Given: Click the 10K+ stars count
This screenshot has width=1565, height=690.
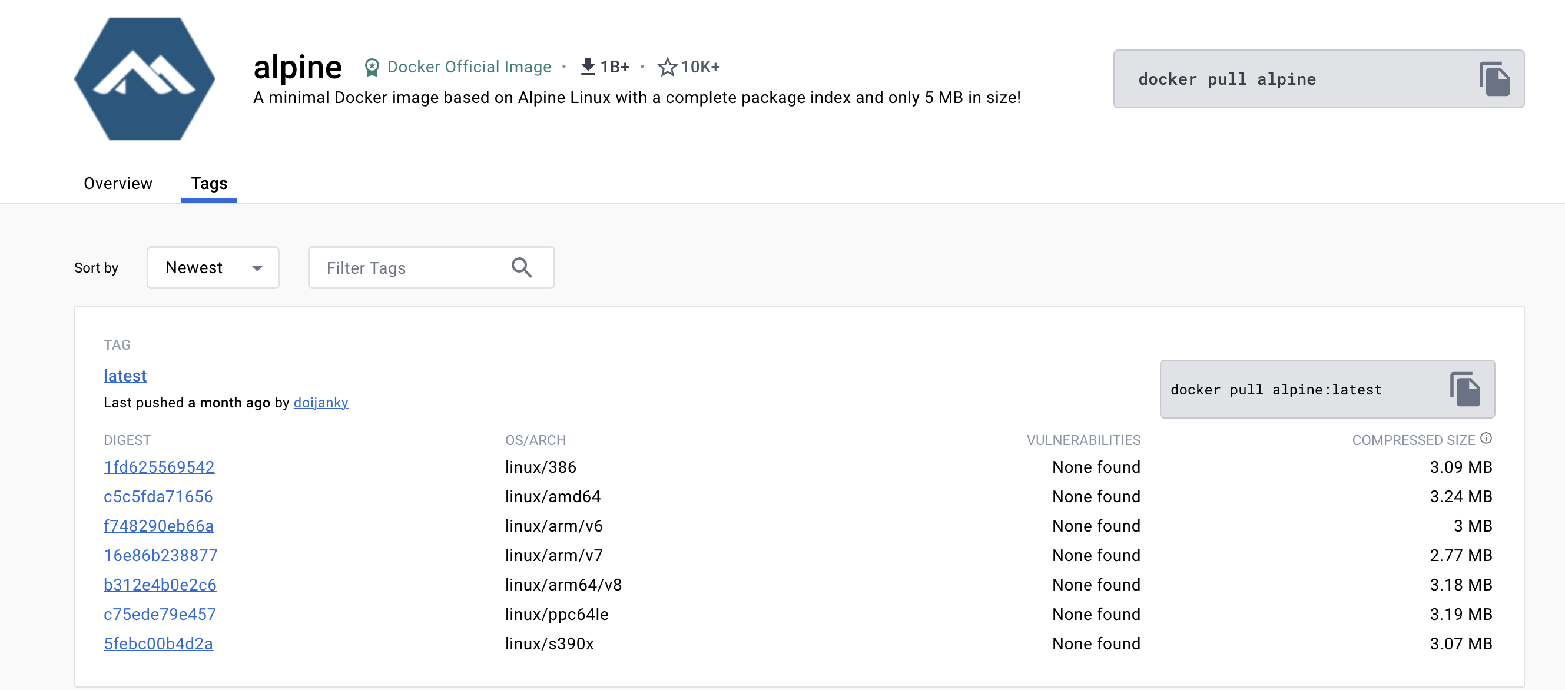Looking at the screenshot, I should click(x=701, y=67).
